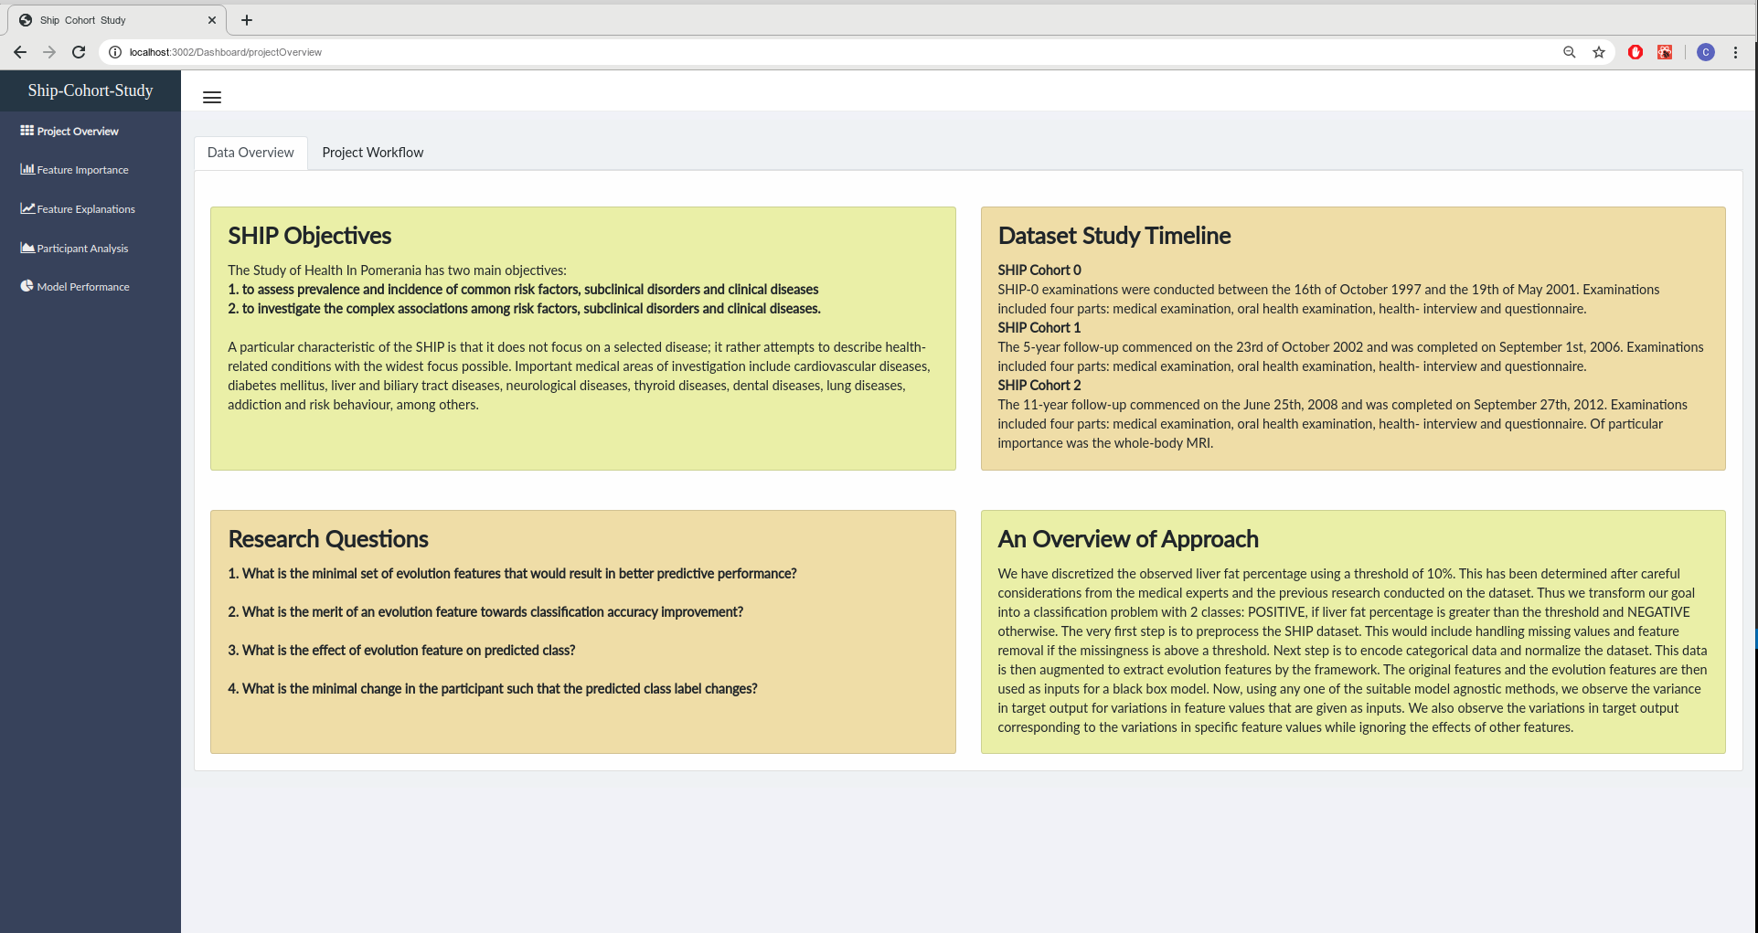Viewport: 1758px width, 933px height.
Task: Click the Project Overview grid icon
Action: (27, 131)
